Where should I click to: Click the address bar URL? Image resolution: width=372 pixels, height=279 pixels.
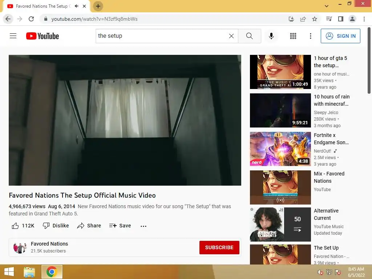point(94,19)
